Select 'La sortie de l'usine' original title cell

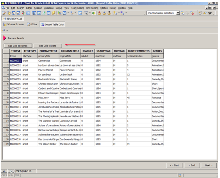click(x=70, y=102)
